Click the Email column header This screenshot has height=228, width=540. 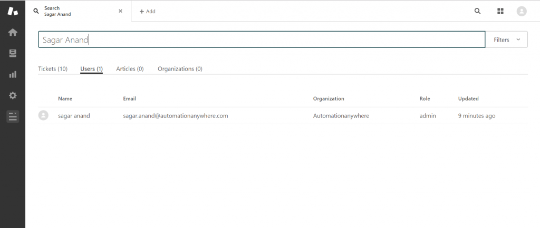point(130,98)
